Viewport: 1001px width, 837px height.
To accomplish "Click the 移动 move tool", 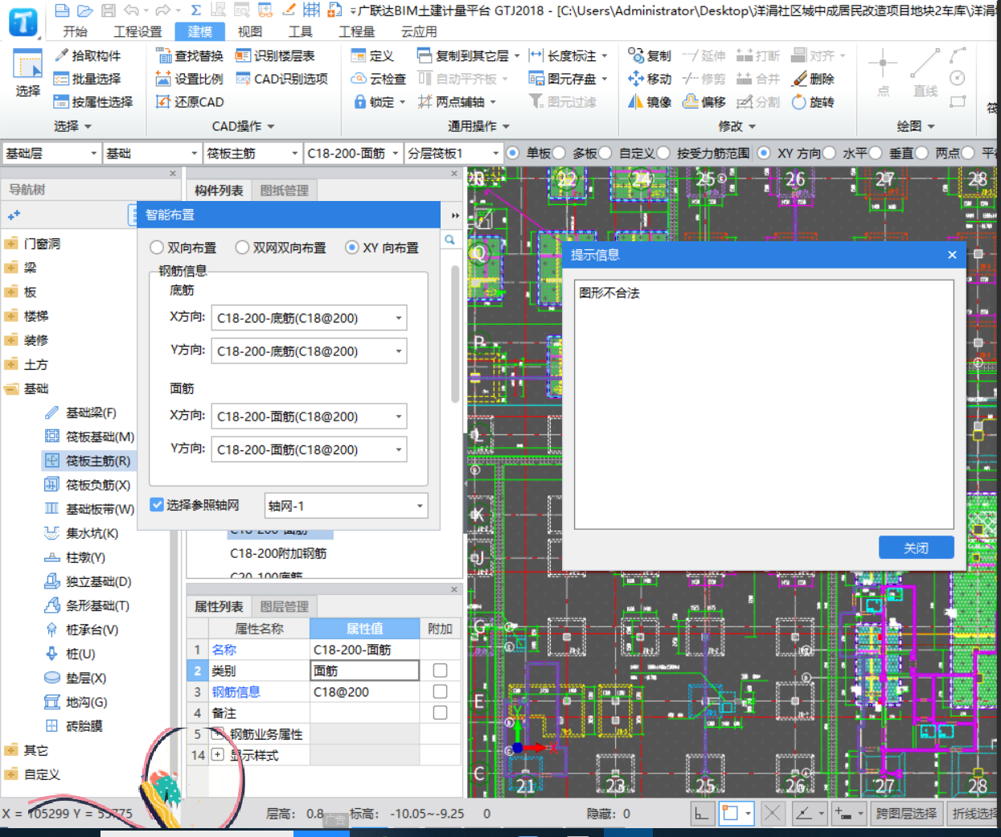I will (650, 79).
